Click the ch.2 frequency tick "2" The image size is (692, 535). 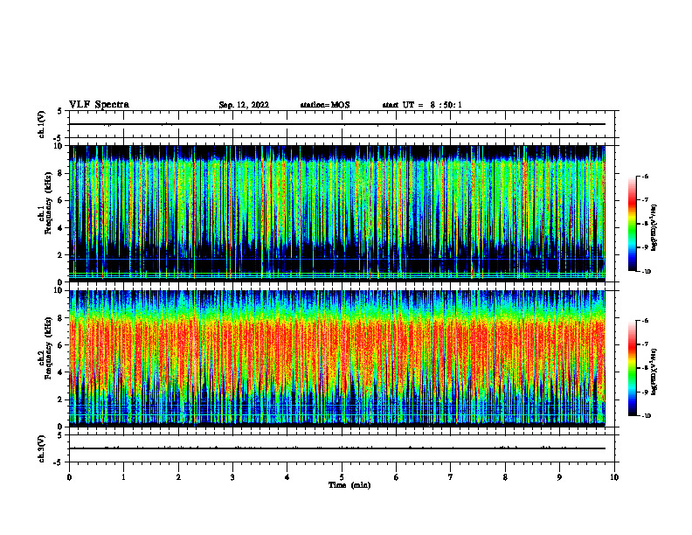[61, 400]
